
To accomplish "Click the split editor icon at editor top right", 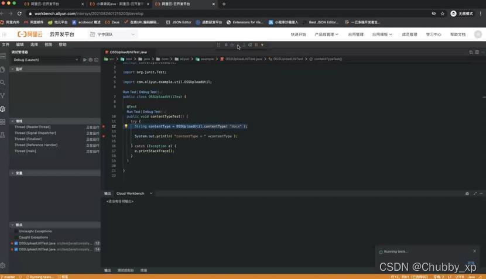I will click(x=471, y=52).
